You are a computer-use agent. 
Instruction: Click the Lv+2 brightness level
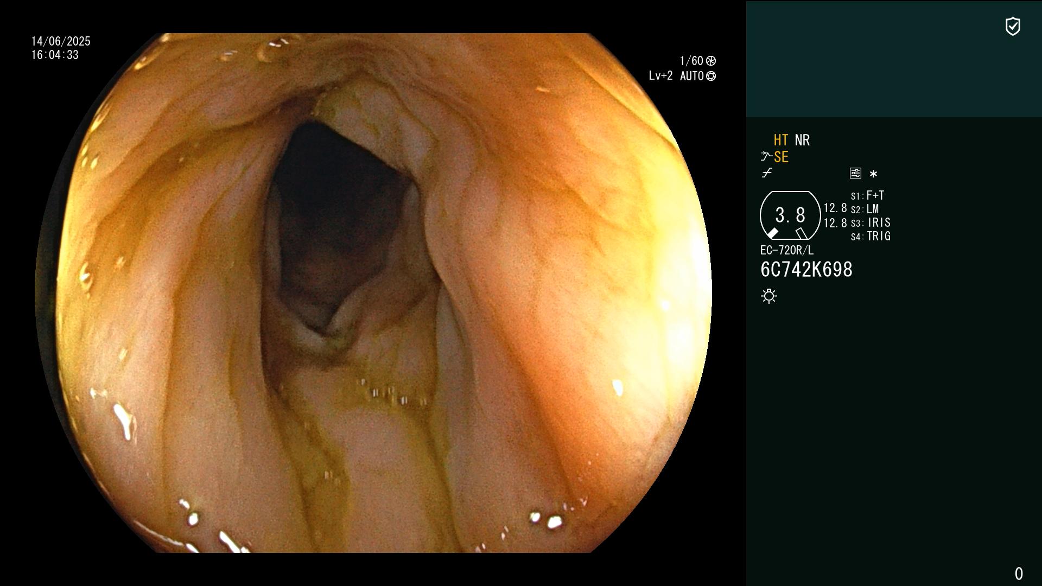(661, 76)
